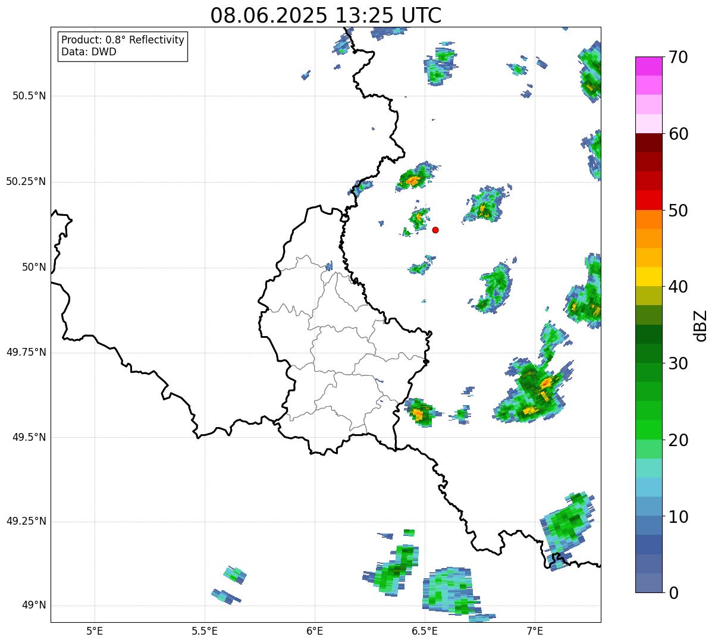Click the red location marker dot

point(435,230)
